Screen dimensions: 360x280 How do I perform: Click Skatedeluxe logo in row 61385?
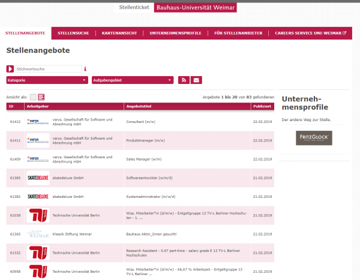pyautogui.click(x=38, y=178)
